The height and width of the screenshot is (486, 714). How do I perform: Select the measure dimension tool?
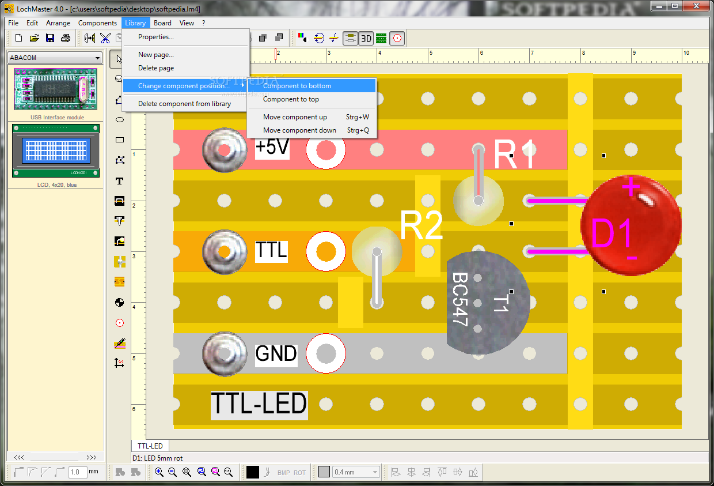click(x=120, y=363)
